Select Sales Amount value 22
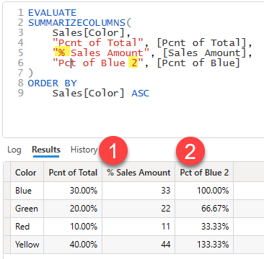Image resolution: width=264 pixels, height=259 pixels. pyautogui.click(x=138, y=209)
